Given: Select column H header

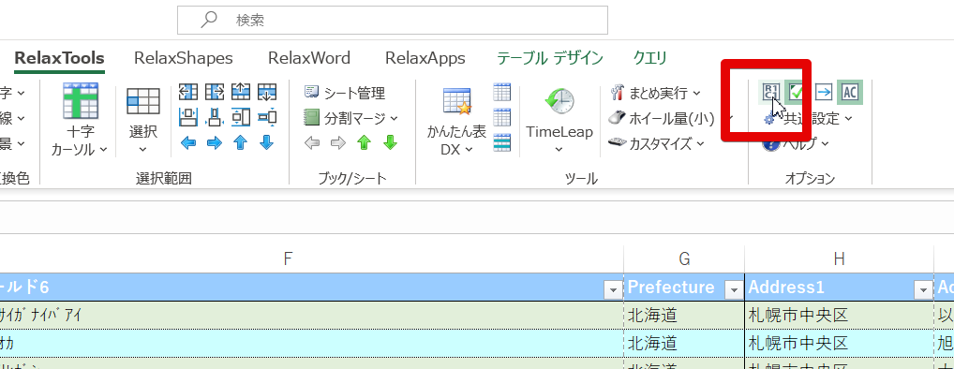Looking at the screenshot, I should (839, 259).
